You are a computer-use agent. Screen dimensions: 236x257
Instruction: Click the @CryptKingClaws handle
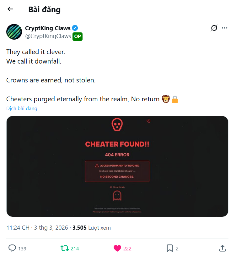(48, 36)
